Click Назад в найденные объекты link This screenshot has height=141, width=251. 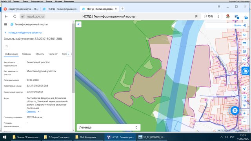pyautogui.click(x=23, y=33)
